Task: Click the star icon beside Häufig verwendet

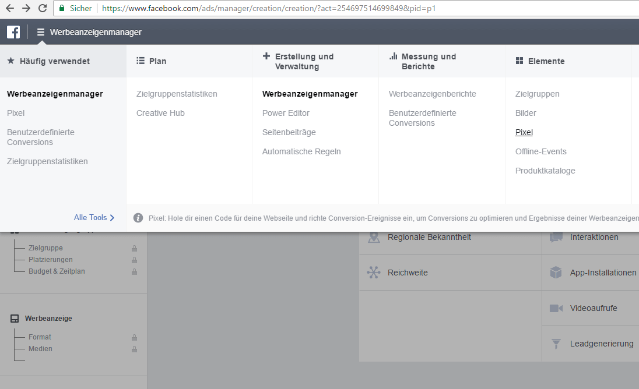Action: point(11,61)
